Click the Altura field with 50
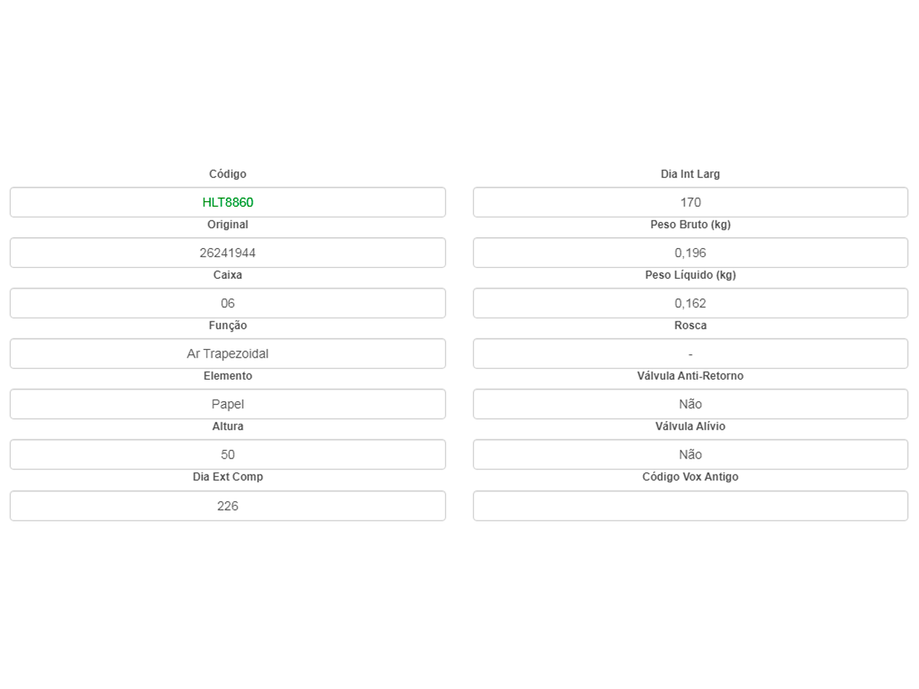The width and height of the screenshot is (919, 689). 227,455
